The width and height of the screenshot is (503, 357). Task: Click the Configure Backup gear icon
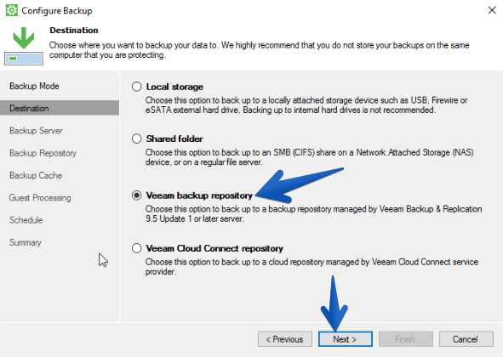pos(12,10)
